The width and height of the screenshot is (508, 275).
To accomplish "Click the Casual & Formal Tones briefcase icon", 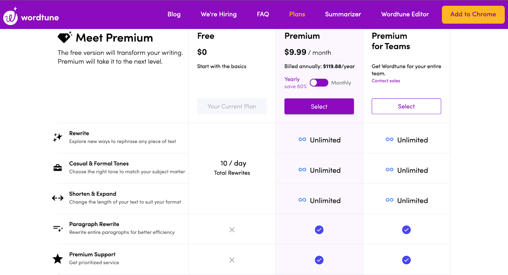I will [57, 168].
